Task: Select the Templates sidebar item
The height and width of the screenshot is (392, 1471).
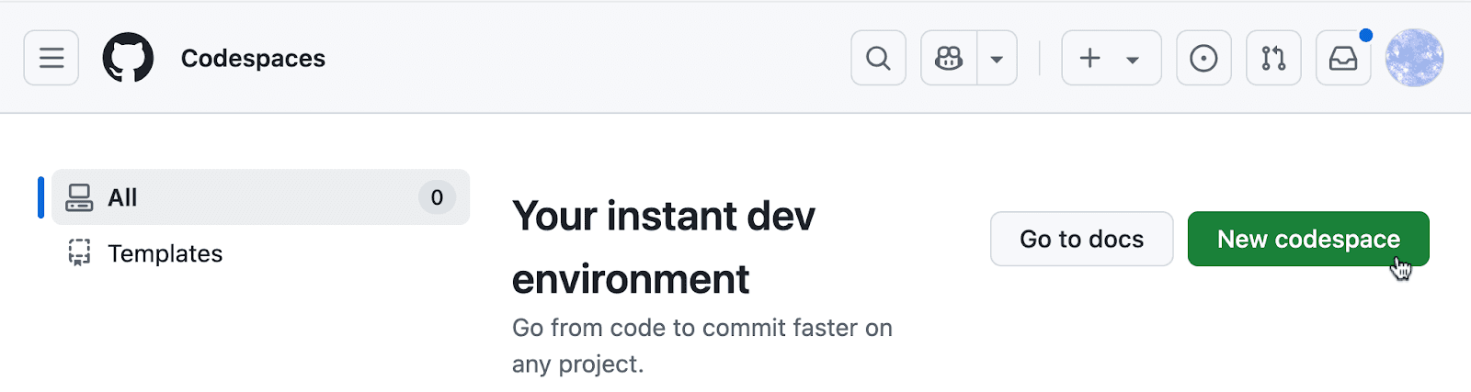Action: pos(165,253)
